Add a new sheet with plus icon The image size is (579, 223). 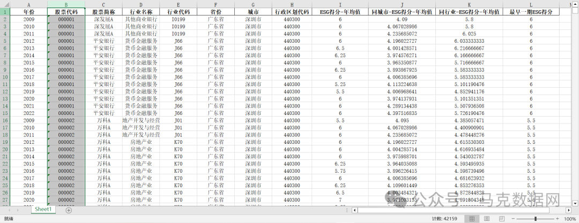click(69, 210)
